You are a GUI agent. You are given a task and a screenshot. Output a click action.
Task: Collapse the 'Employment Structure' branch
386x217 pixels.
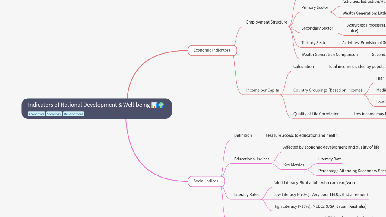coord(267,22)
